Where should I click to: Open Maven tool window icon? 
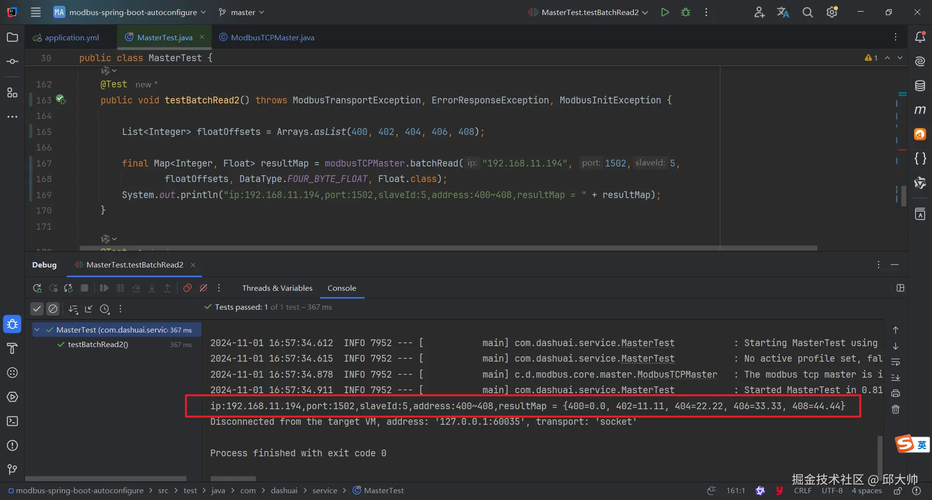click(x=920, y=110)
